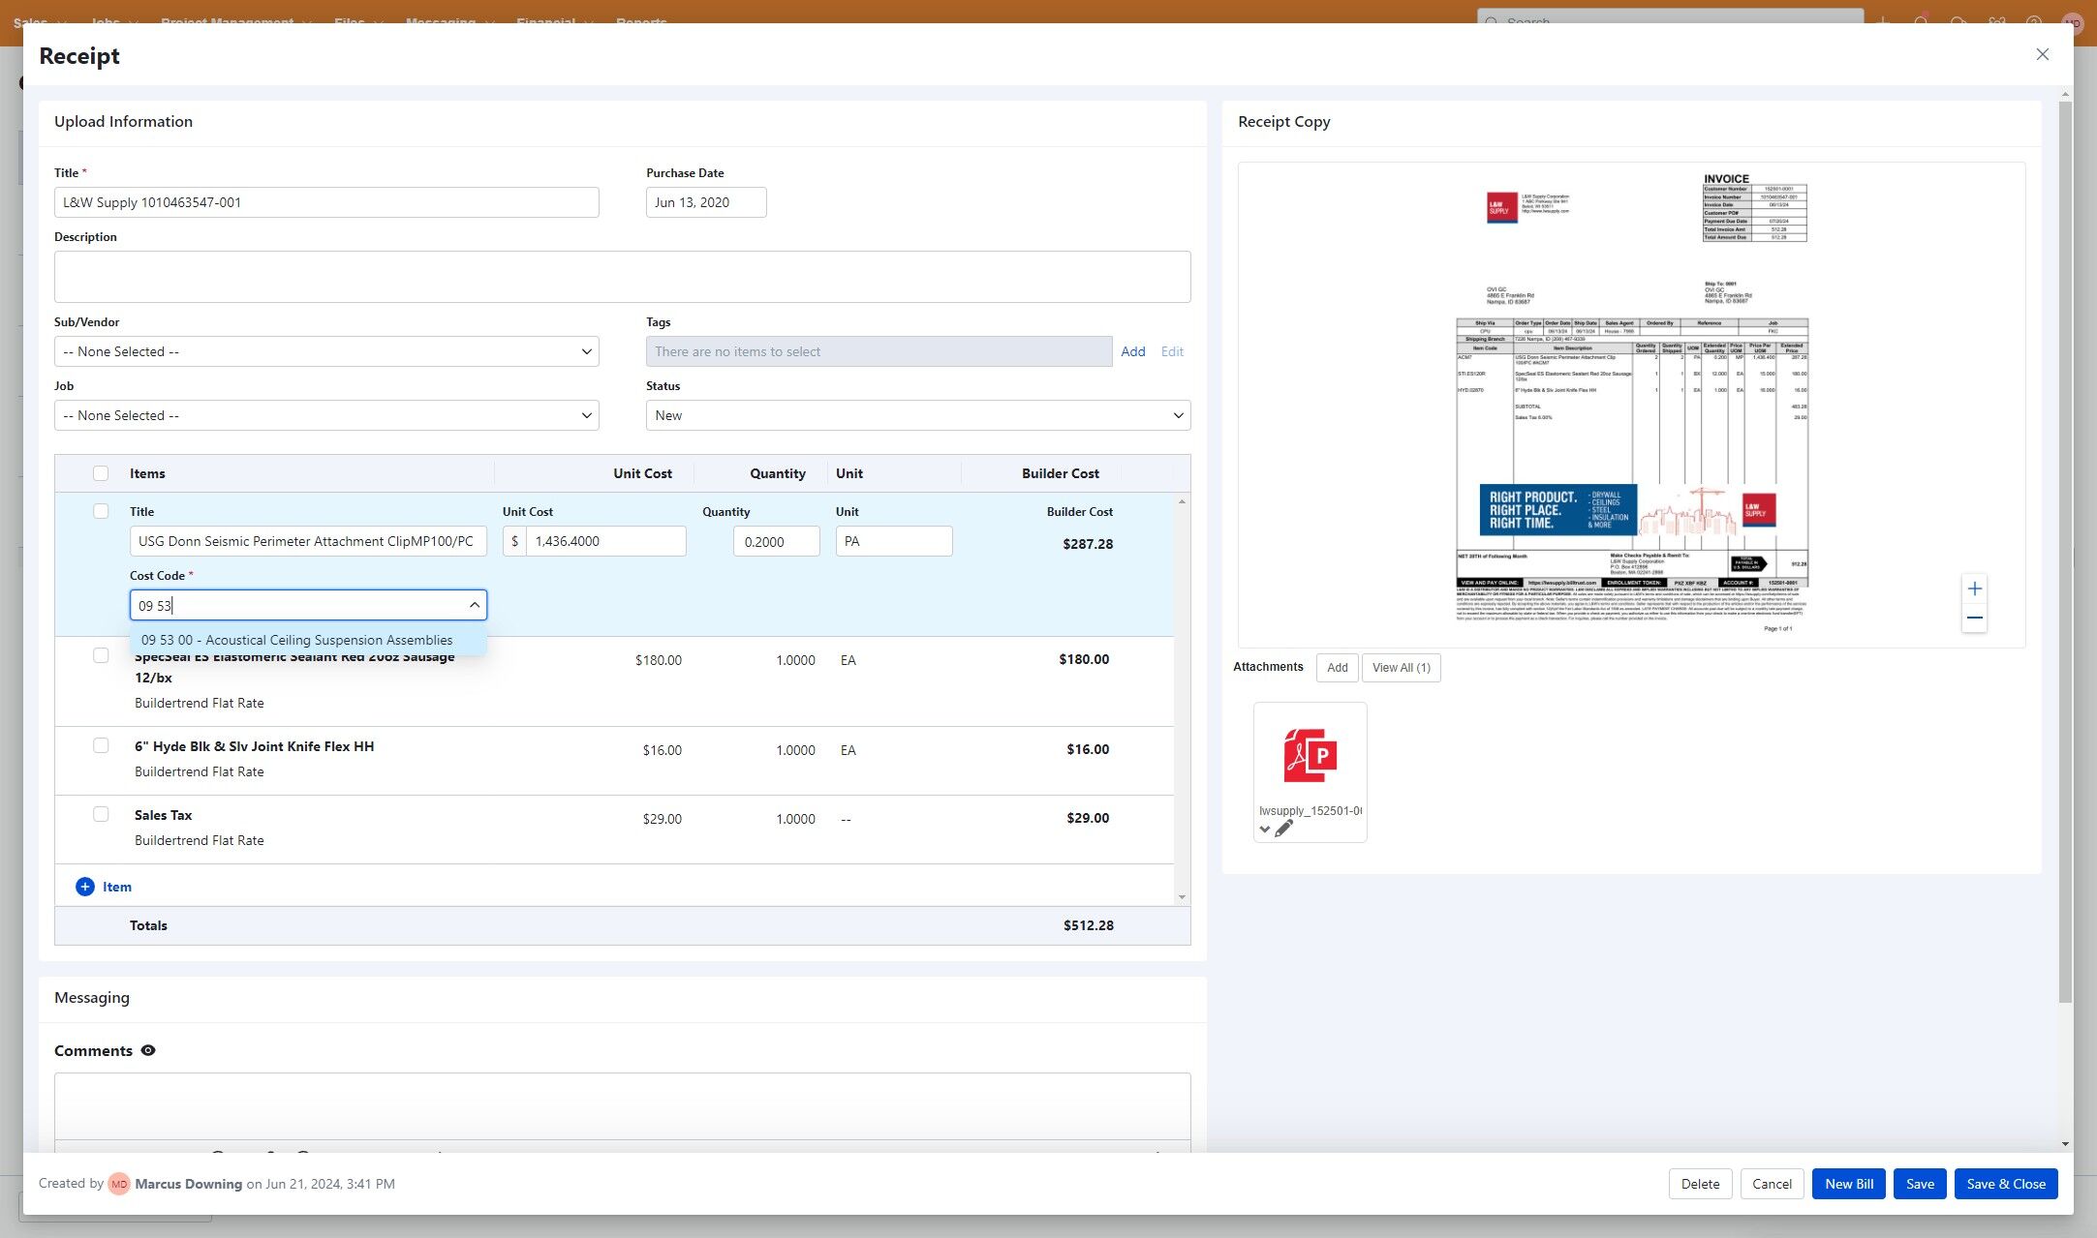Zoom in on the receipt copy preview

pos(1974,589)
